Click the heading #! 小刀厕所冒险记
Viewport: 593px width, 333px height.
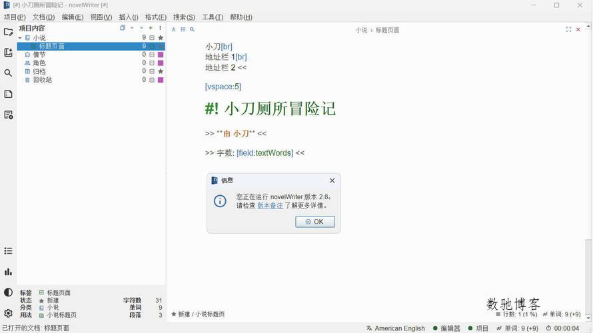(271, 109)
